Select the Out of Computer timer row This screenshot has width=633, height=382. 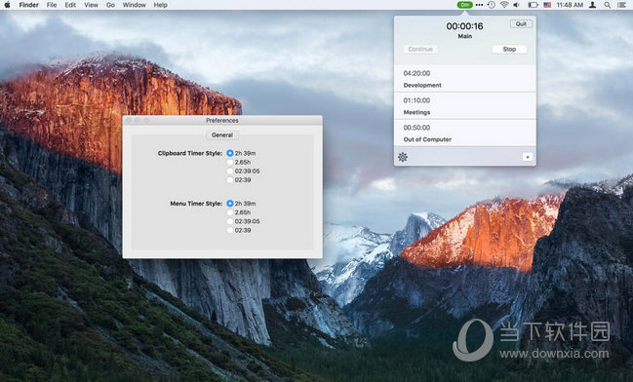tap(465, 133)
